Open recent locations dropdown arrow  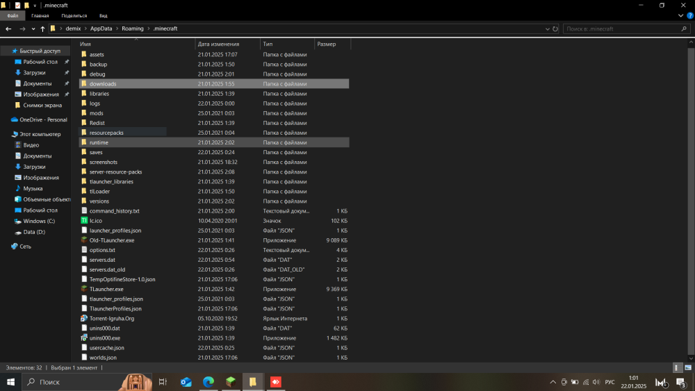coord(33,28)
